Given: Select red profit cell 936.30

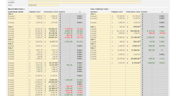Looking at the screenshot, I should tap(69, 86).
